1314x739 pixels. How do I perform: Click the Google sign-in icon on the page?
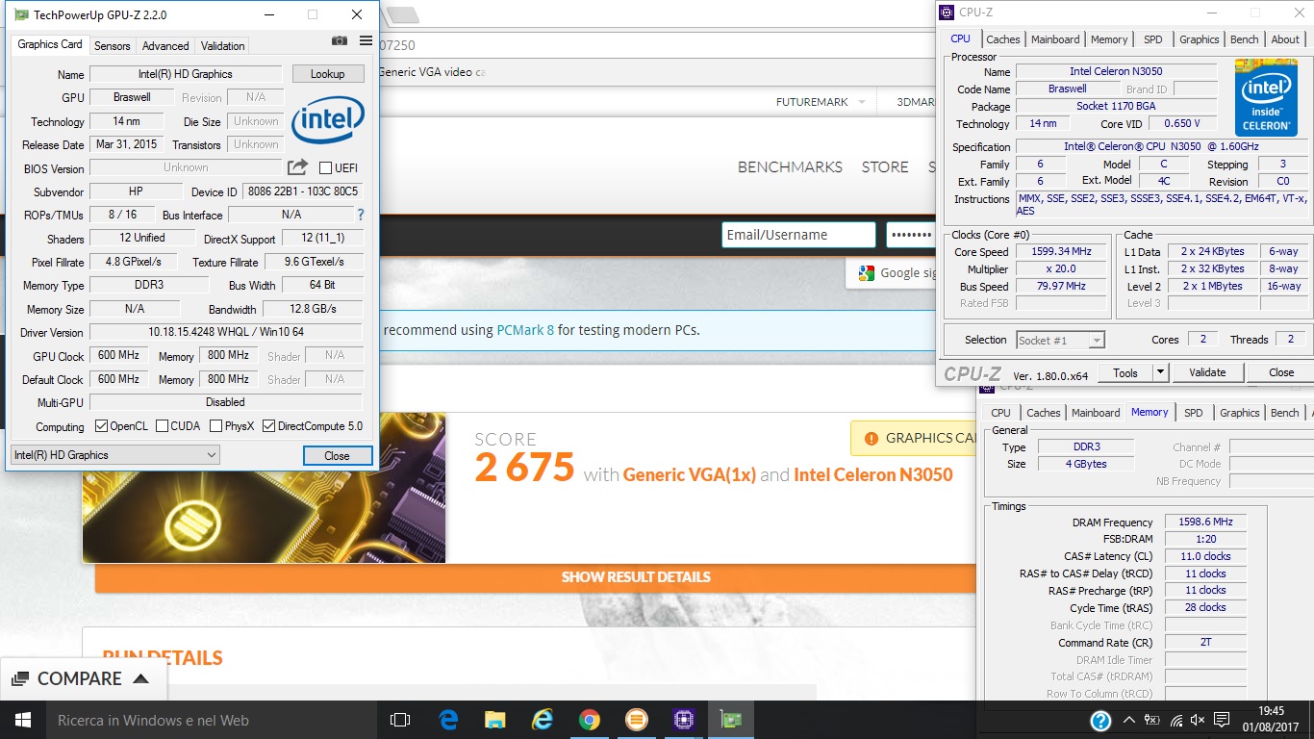[866, 273]
